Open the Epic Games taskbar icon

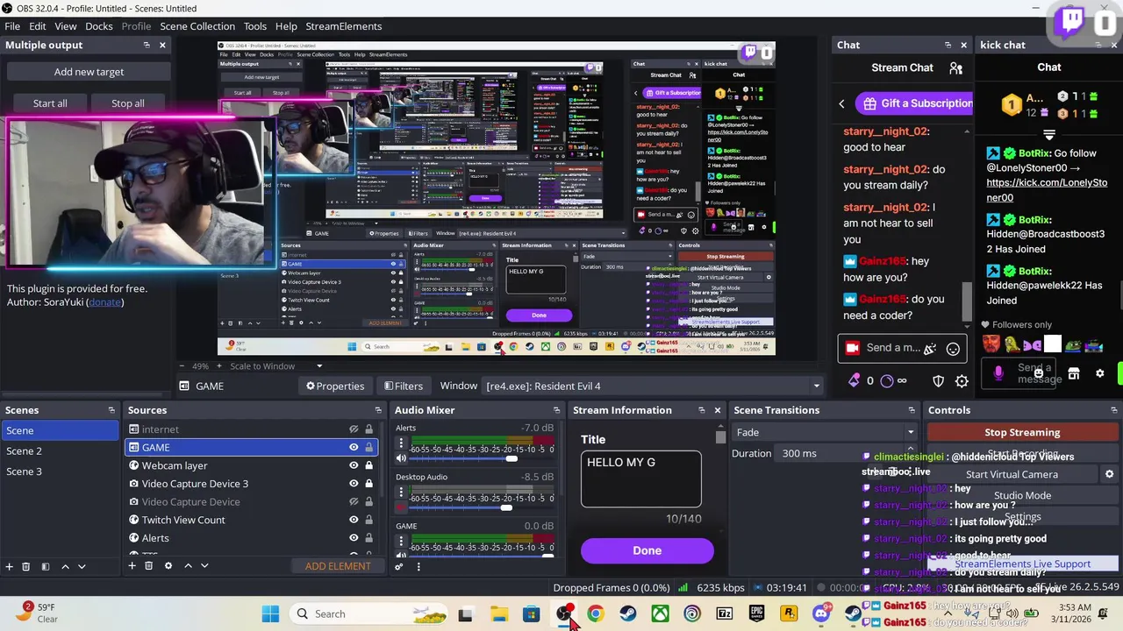(x=756, y=614)
